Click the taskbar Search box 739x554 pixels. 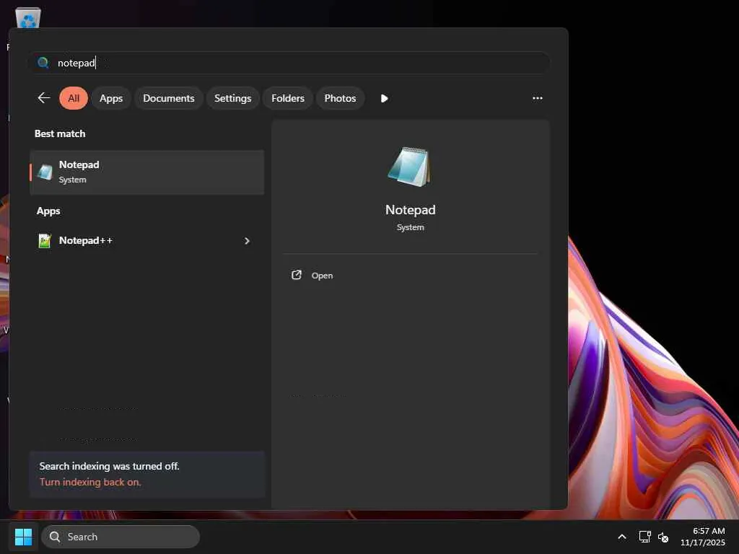(121, 537)
